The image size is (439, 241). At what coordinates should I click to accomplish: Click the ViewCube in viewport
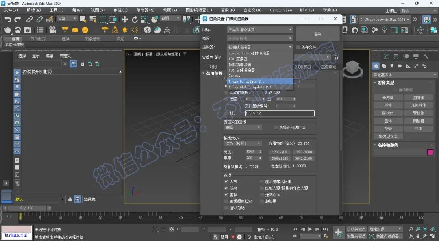point(353,69)
